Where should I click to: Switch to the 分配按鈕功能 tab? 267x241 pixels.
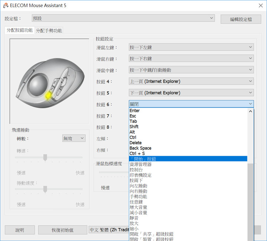click(x=20, y=30)
